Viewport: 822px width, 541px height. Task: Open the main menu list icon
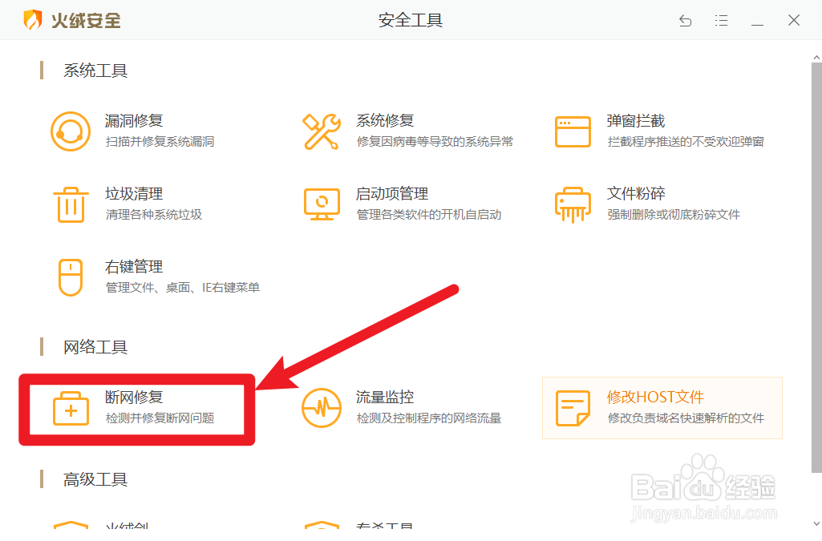tap(721, 21)
